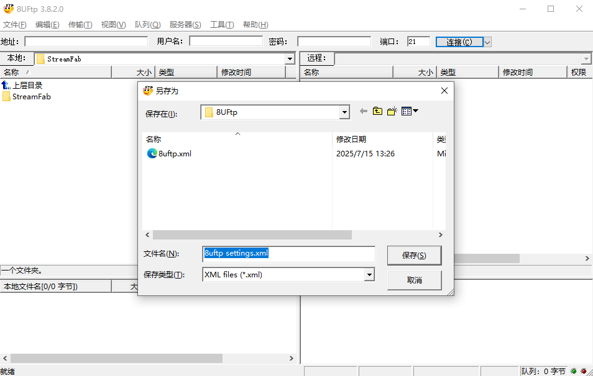Click the 地址 address input field
The width and height of the screenshot is (593, 376).
point(86,41)
